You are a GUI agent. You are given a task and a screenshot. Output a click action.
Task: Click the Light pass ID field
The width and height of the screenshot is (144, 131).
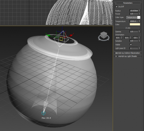(134, 48)
